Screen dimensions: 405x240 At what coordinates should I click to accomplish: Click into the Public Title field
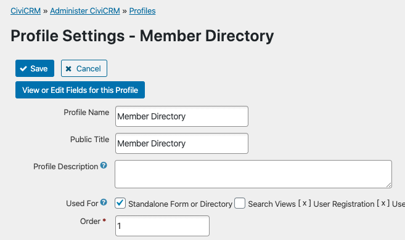(182, 143)
